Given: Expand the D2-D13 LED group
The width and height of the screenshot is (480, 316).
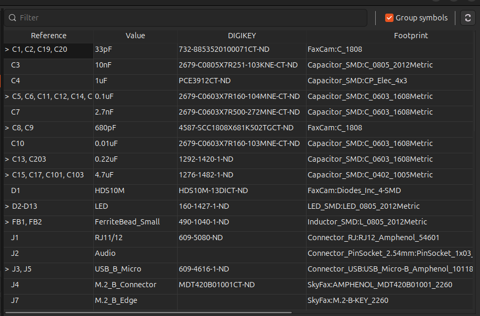Looking at the screenshot, I should (7, 206).
